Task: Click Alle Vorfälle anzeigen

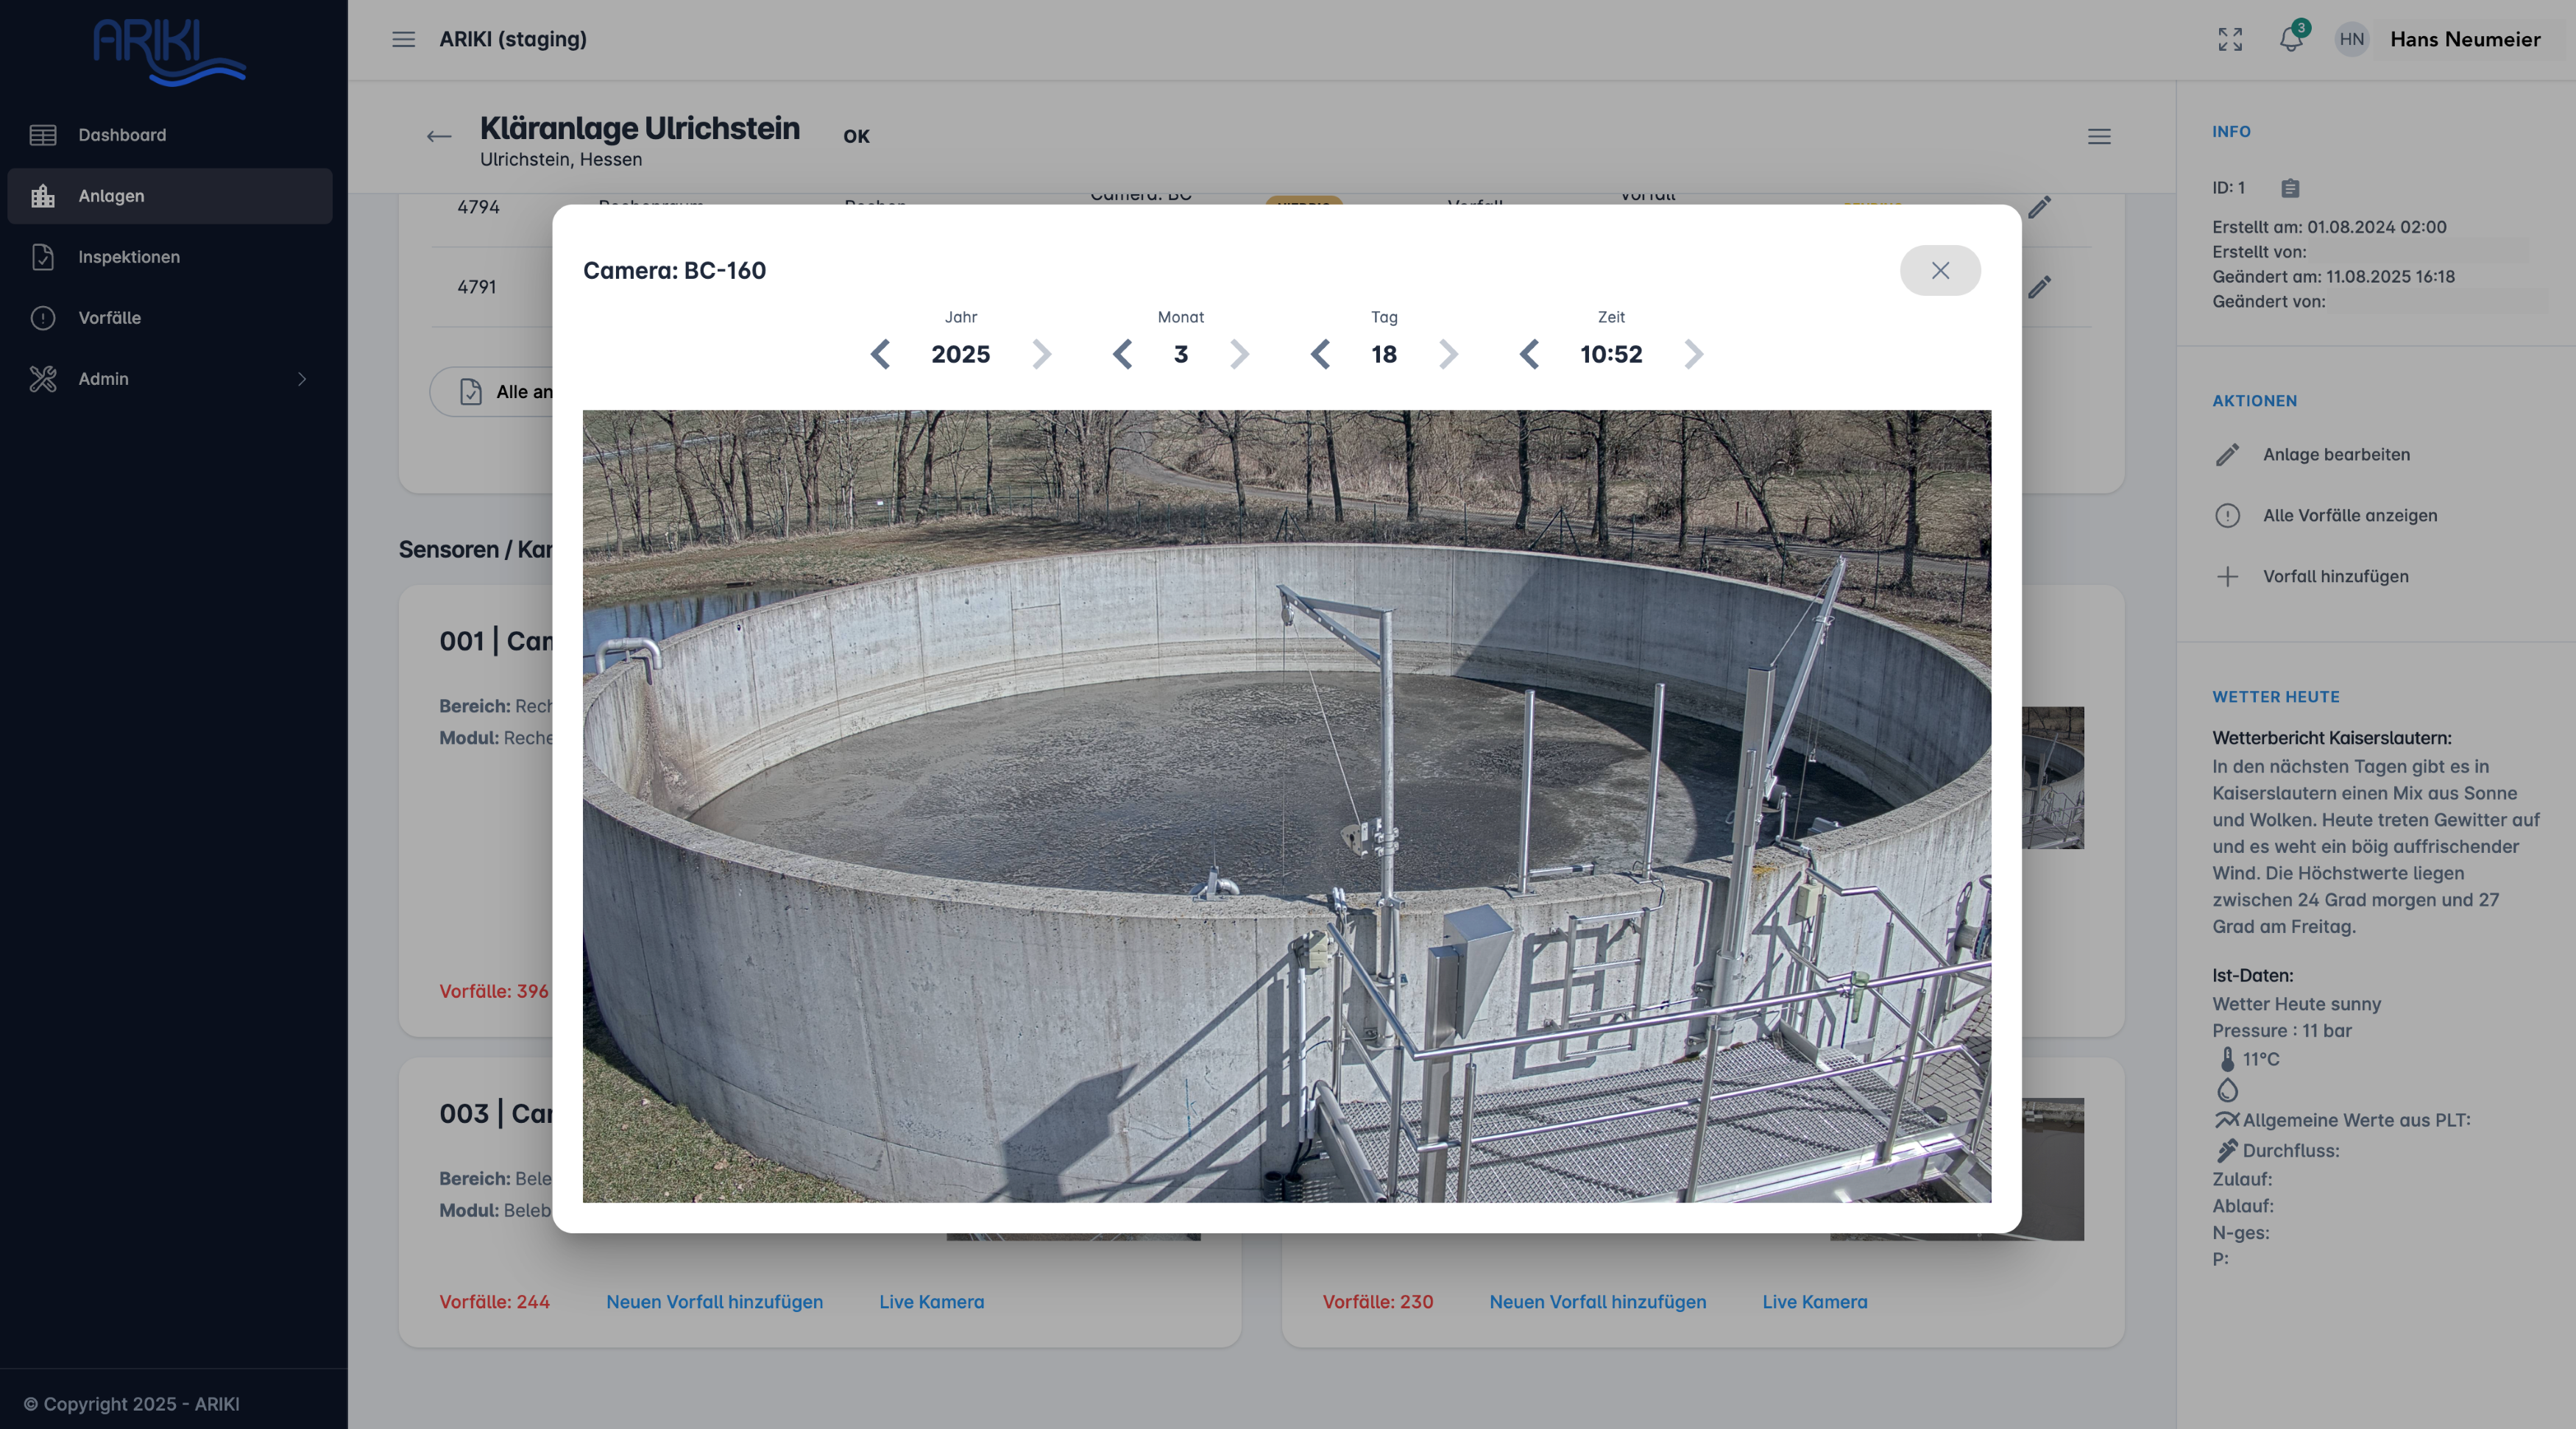Action: pyautogui.click(x=2349, y=515)
